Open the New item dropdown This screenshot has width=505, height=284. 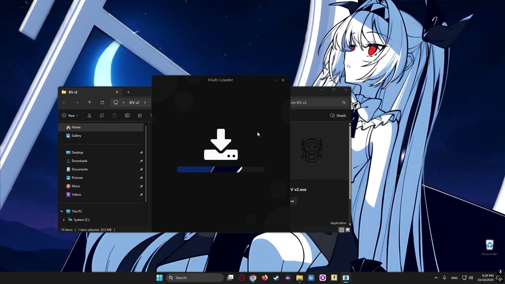(70, 116)
